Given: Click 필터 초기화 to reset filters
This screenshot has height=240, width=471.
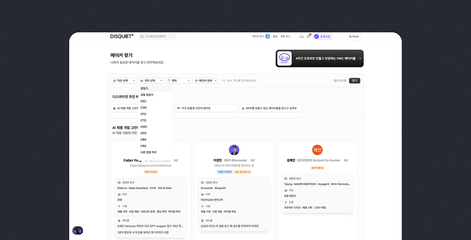Looking at the screenshot, I should [340, 81].
